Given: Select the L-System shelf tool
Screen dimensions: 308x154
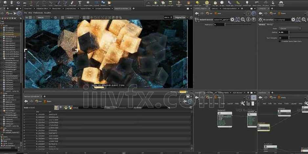Looking at the screenshot, I should [97, 3].
